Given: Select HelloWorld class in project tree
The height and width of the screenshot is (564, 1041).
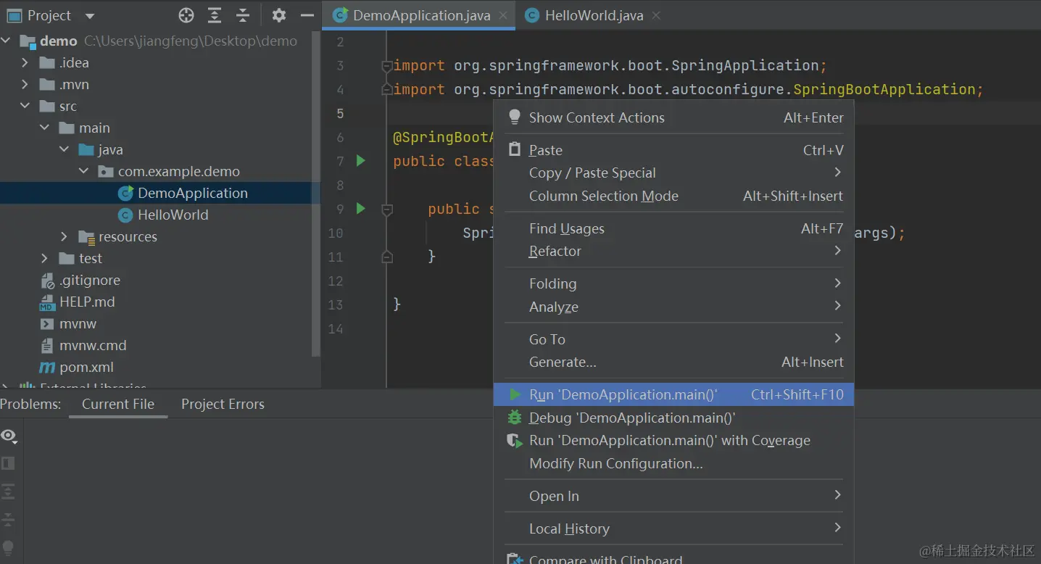Looking at the screenshot, I should tap(173, 215).
